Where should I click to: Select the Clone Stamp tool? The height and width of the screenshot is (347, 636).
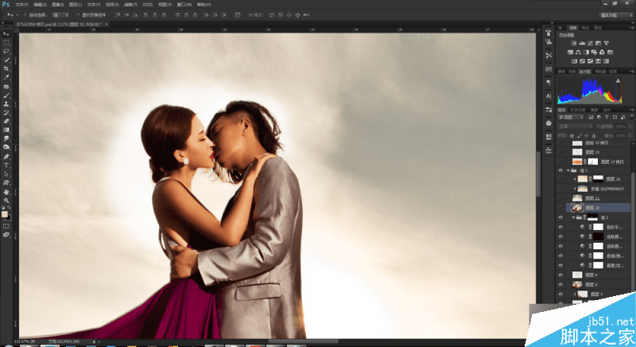6,104
